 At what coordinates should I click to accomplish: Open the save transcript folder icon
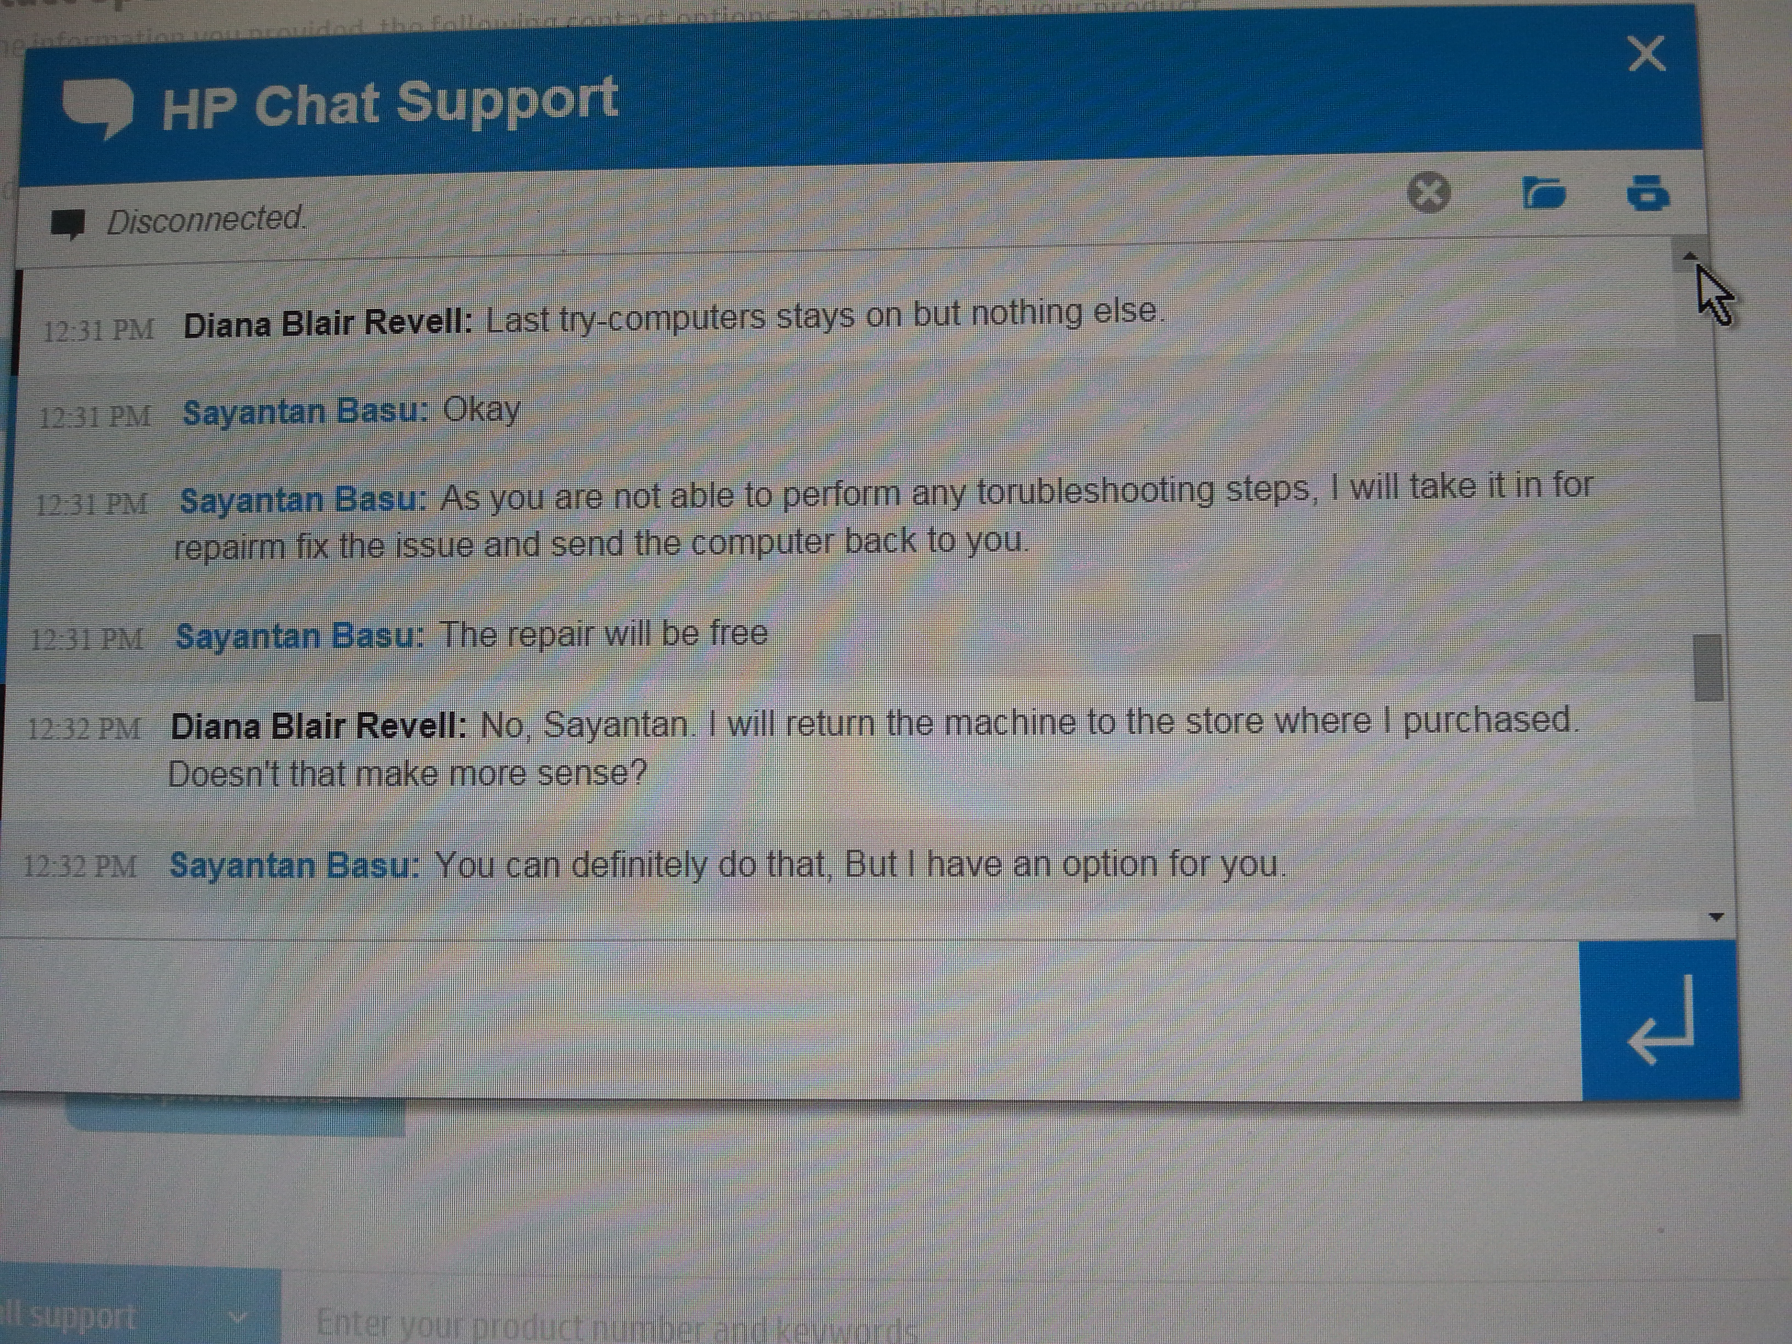(1544, 193)
